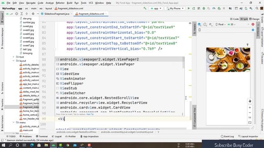Viewport: 264px width, 148px height.
Task: Select the pan hand tool in preview
Action: [250, 101]
